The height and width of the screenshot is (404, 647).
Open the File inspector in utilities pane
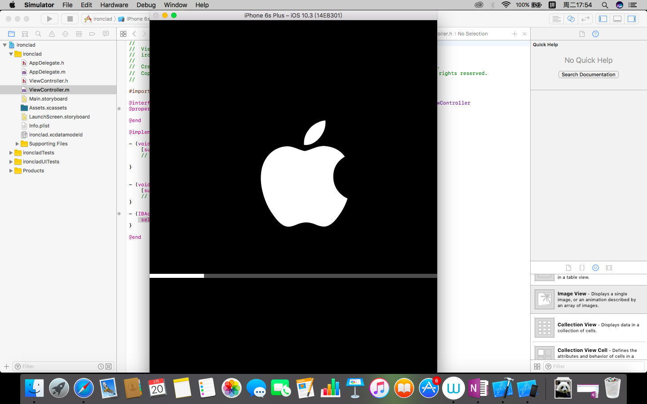(x=582, y=34)
